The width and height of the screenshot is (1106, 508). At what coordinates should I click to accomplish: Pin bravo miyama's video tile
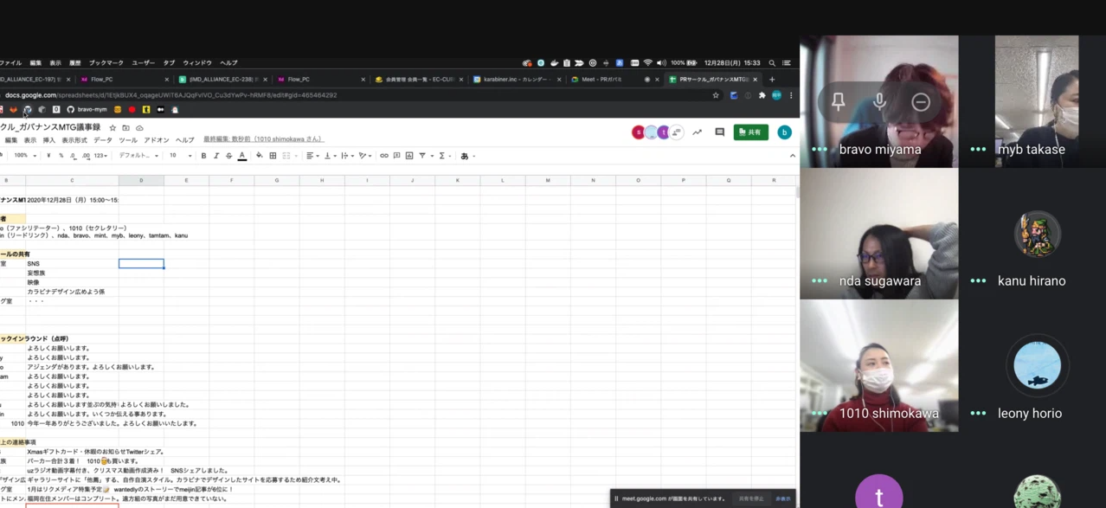click(838, 101)
